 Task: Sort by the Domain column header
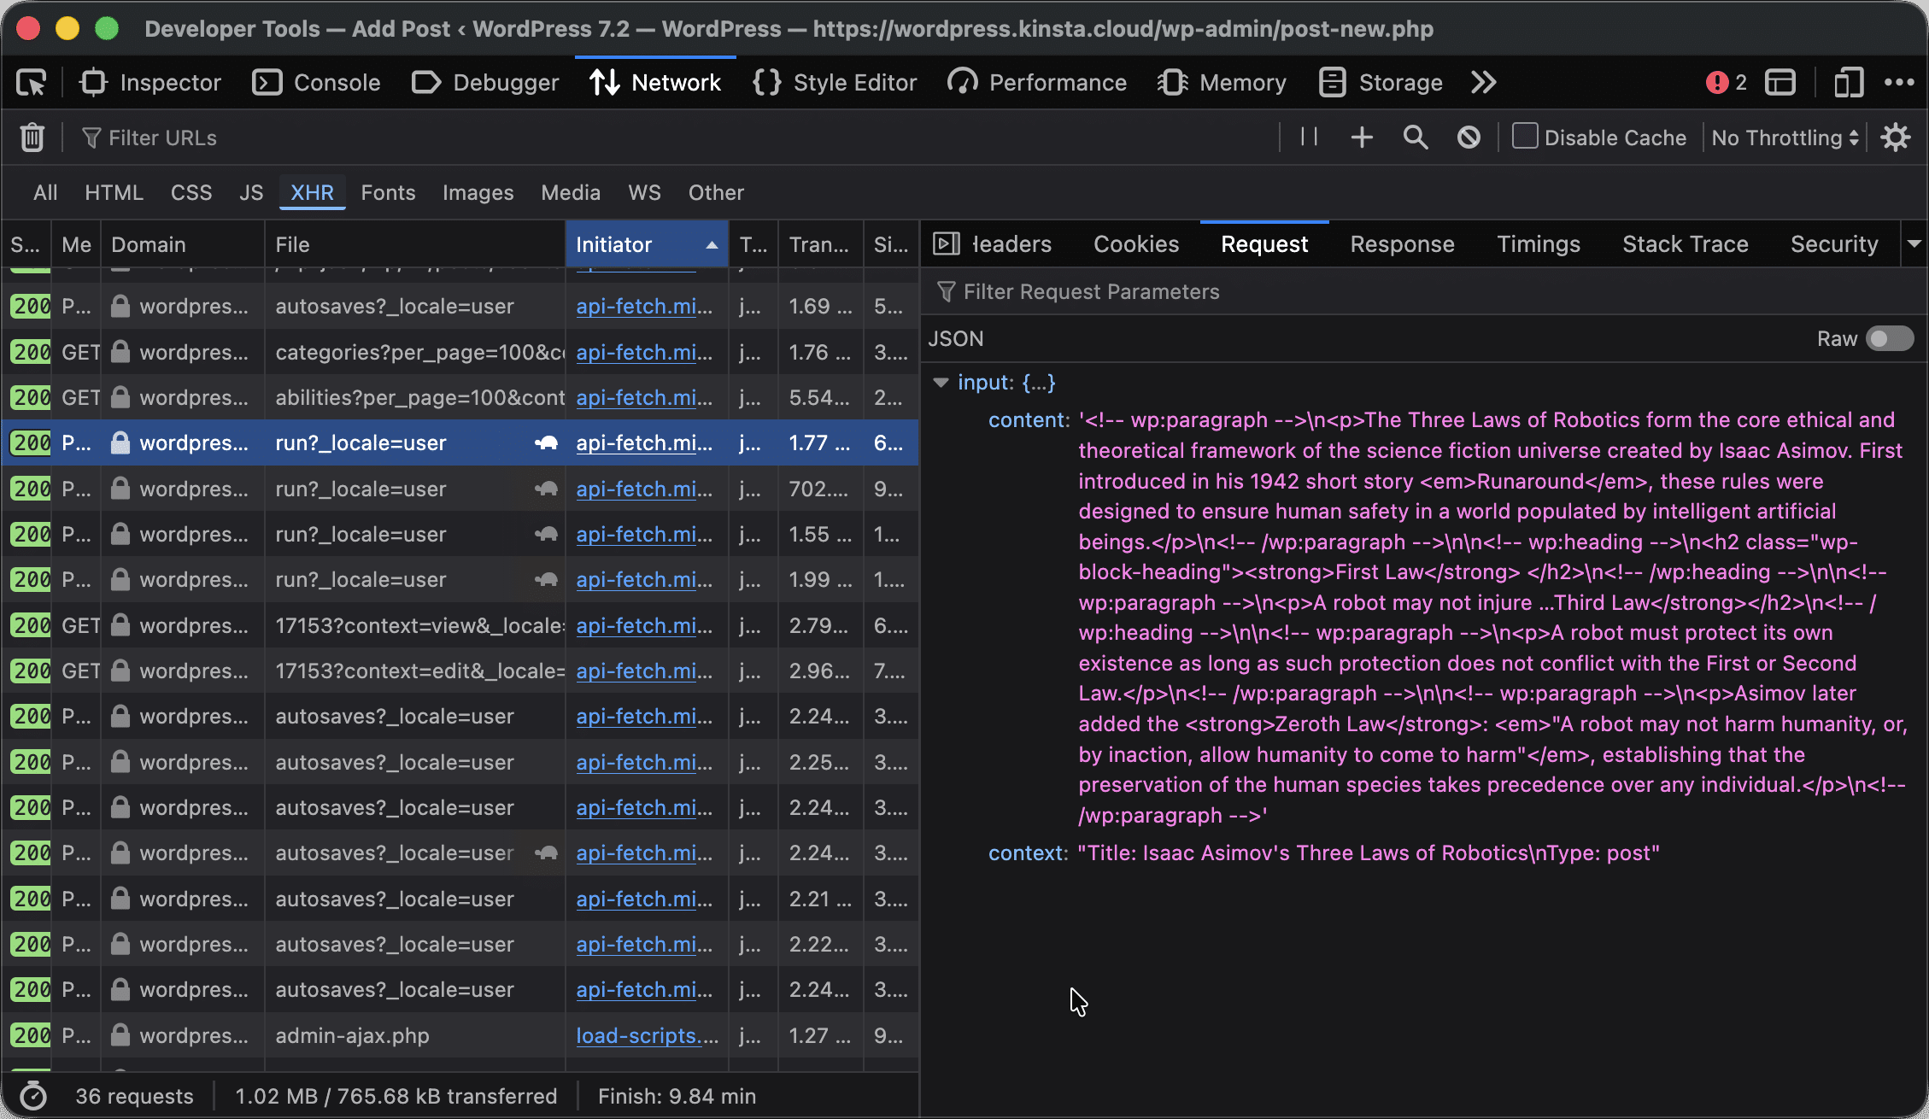click(x=183, y=244)
